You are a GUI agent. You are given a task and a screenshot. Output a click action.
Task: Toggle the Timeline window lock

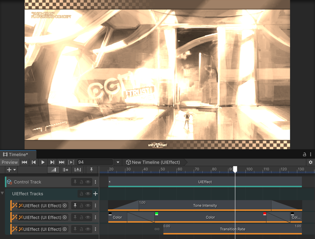(x=305, y=154)
